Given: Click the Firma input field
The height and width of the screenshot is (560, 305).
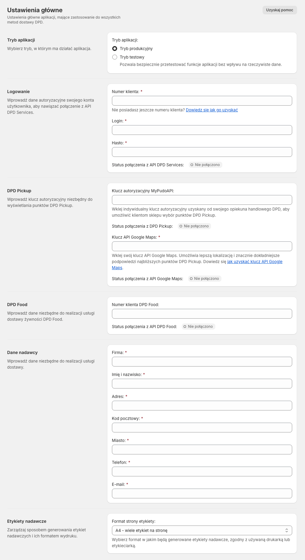Looking at the screenshot, I should pyautogui.click(x=202, y=362).
